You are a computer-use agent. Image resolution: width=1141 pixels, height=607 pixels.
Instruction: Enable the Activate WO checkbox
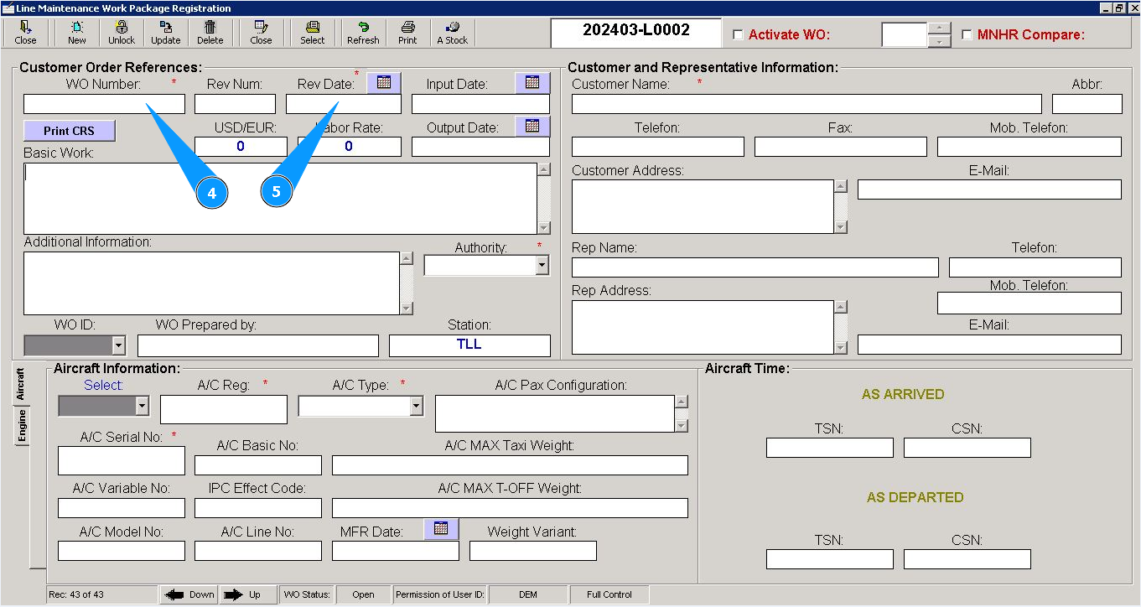738,35
